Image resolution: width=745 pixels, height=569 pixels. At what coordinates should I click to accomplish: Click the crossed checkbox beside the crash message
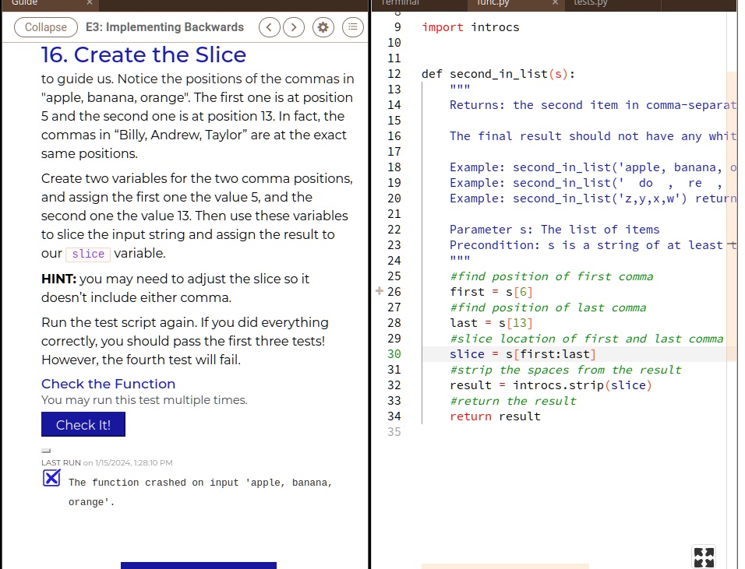click(x=51, y=478)
